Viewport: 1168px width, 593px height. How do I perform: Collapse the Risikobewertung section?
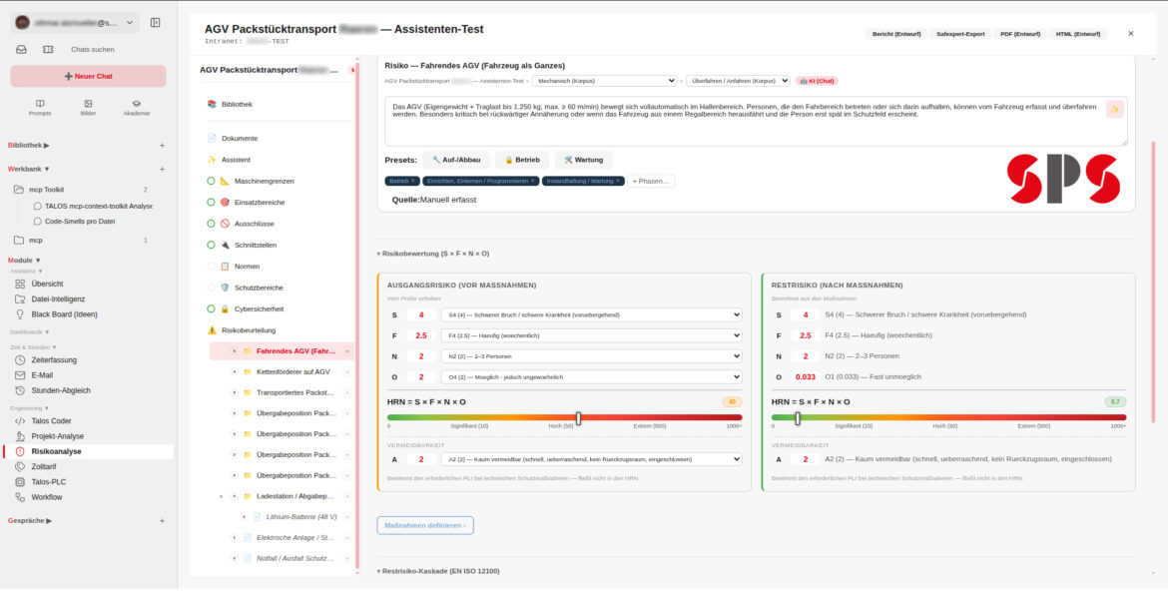pos(433,254)
